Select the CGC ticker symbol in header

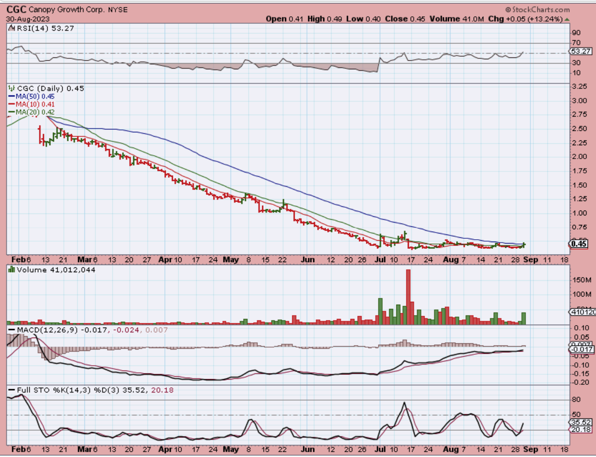(16, 9)
